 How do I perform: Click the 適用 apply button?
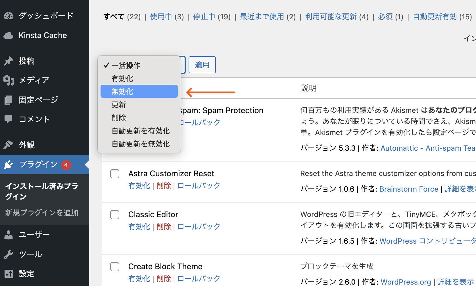click(202, 65)
